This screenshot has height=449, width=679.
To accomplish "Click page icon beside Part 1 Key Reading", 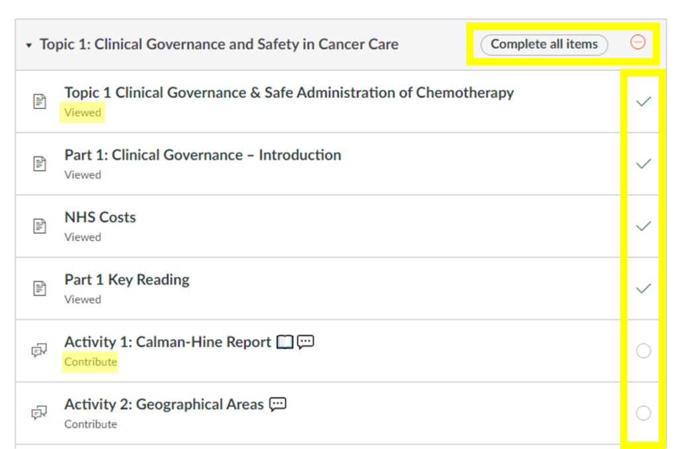I will click(x=40, y=288).
